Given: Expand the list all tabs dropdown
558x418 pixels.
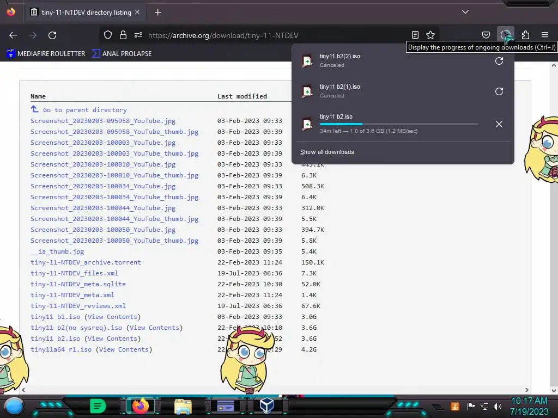Looking at the screenshot, I should click(465, 12).
